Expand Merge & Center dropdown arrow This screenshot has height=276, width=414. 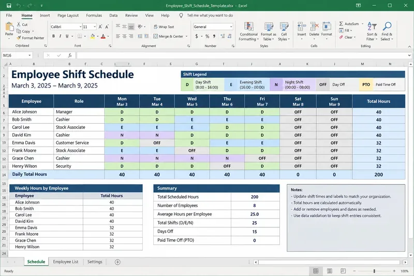click(186, 36)
